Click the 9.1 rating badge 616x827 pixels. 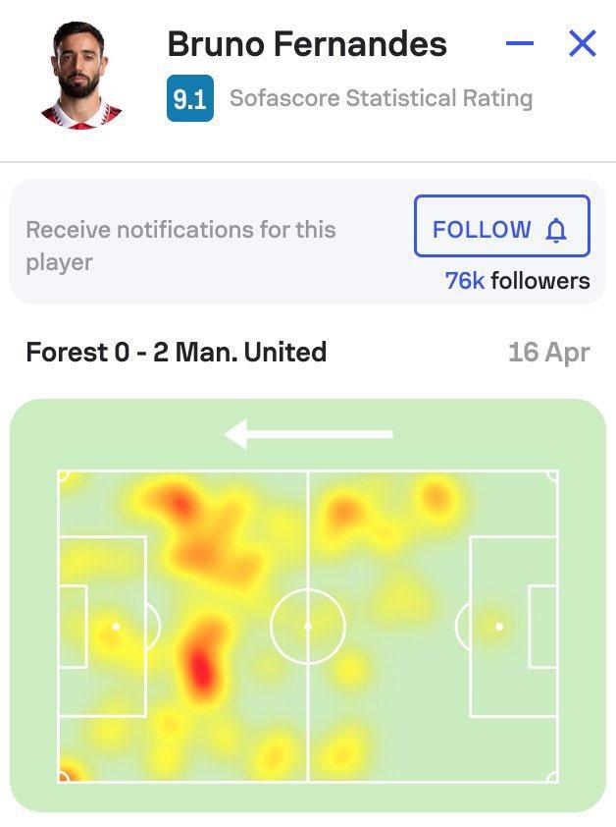click(x=189, y=99)
